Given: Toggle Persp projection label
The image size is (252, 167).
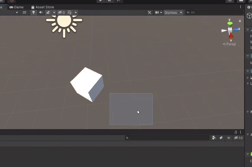Looking at the screenshot, I should tap(229, 44).
